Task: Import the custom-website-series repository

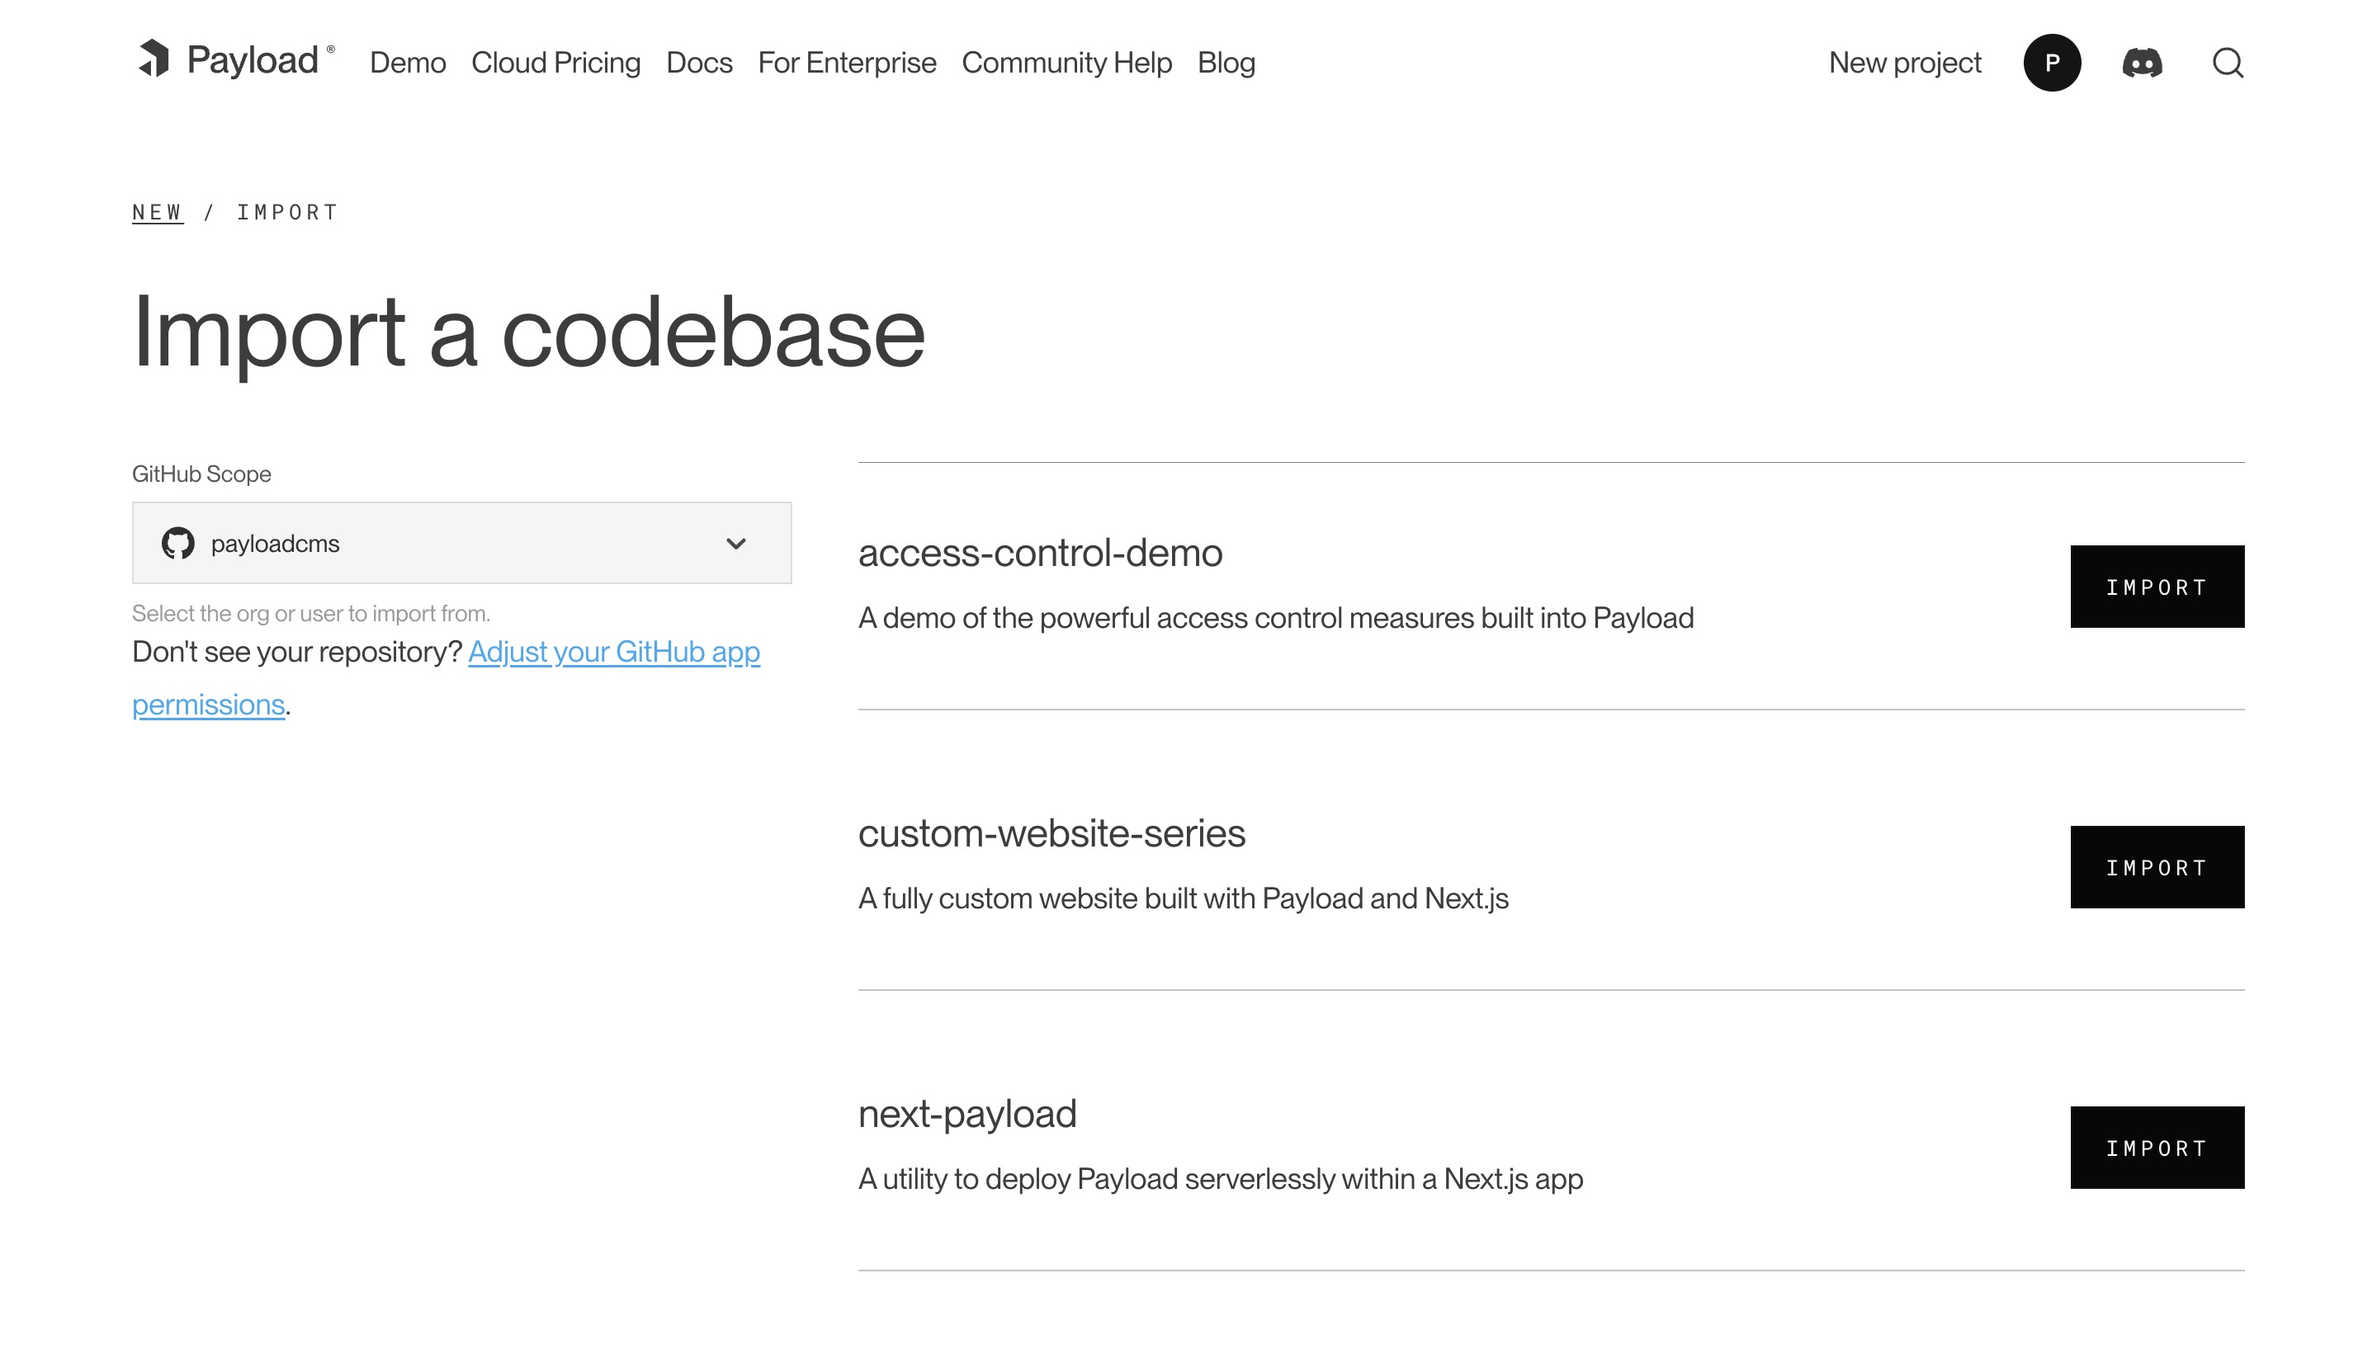Action: pyautogui.click(x=2158, y=867)
